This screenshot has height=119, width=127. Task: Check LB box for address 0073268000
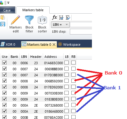click(67, 105)
